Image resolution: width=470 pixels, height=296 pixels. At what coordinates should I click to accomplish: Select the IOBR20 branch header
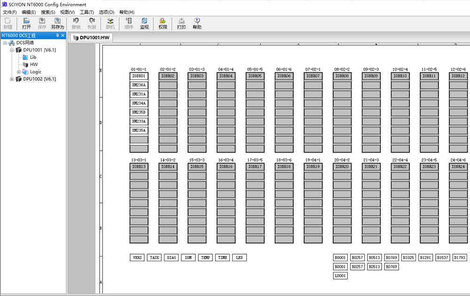(x=342, y=167)
